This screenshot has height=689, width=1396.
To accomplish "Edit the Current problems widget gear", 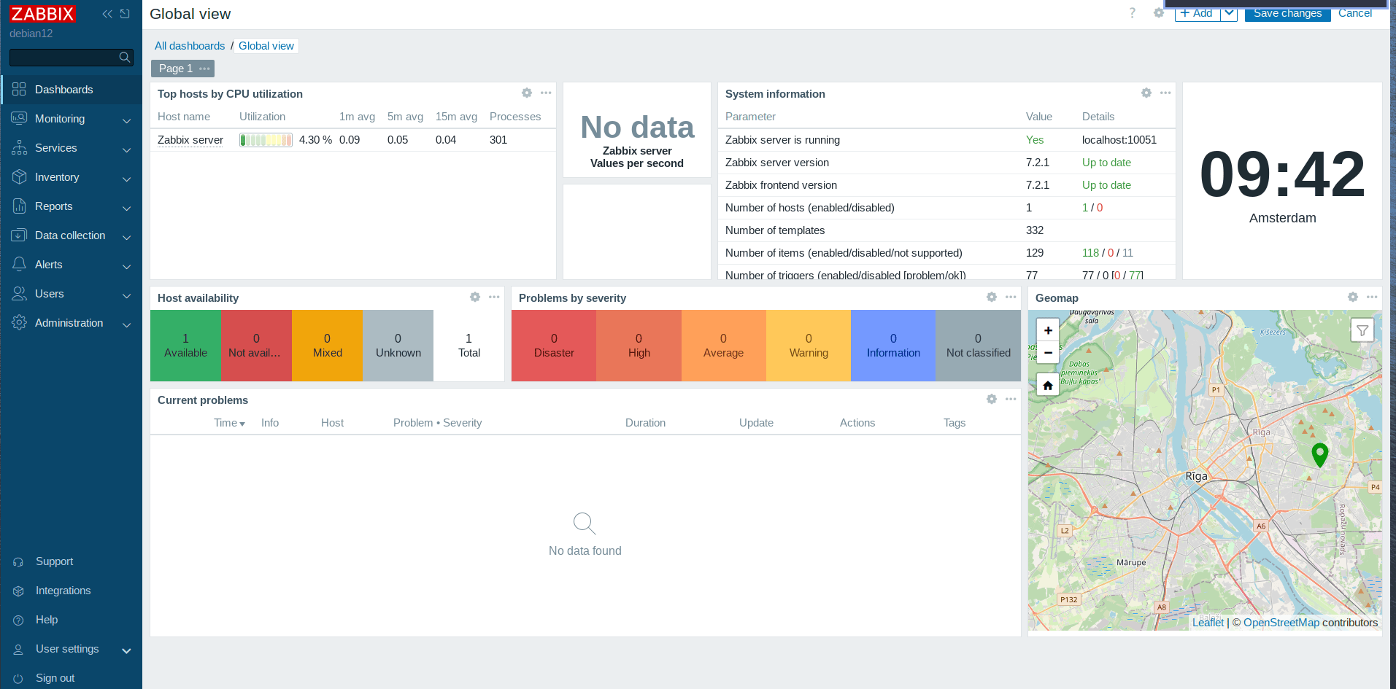I will coord(992,399).
